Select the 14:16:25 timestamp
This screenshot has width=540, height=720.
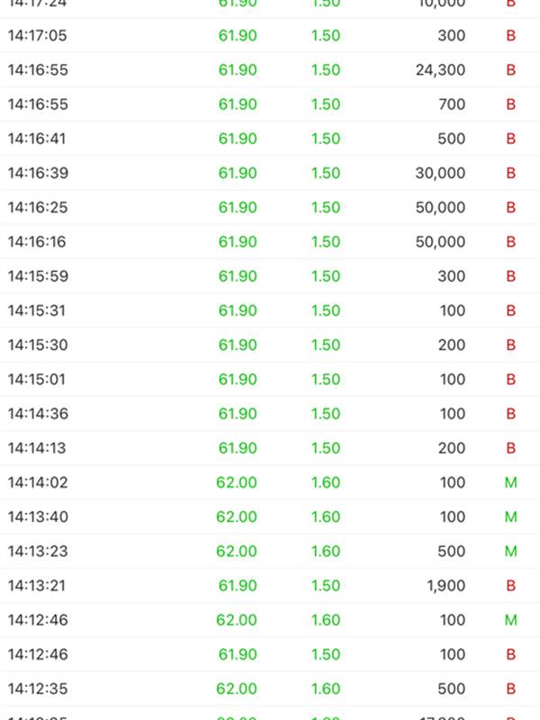point(38,207)
